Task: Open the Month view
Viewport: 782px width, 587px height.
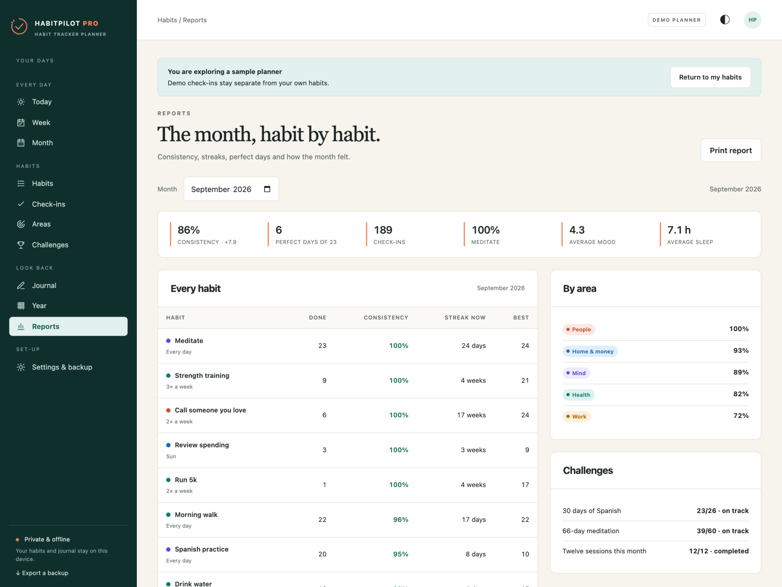Action: tap(68, 143)
